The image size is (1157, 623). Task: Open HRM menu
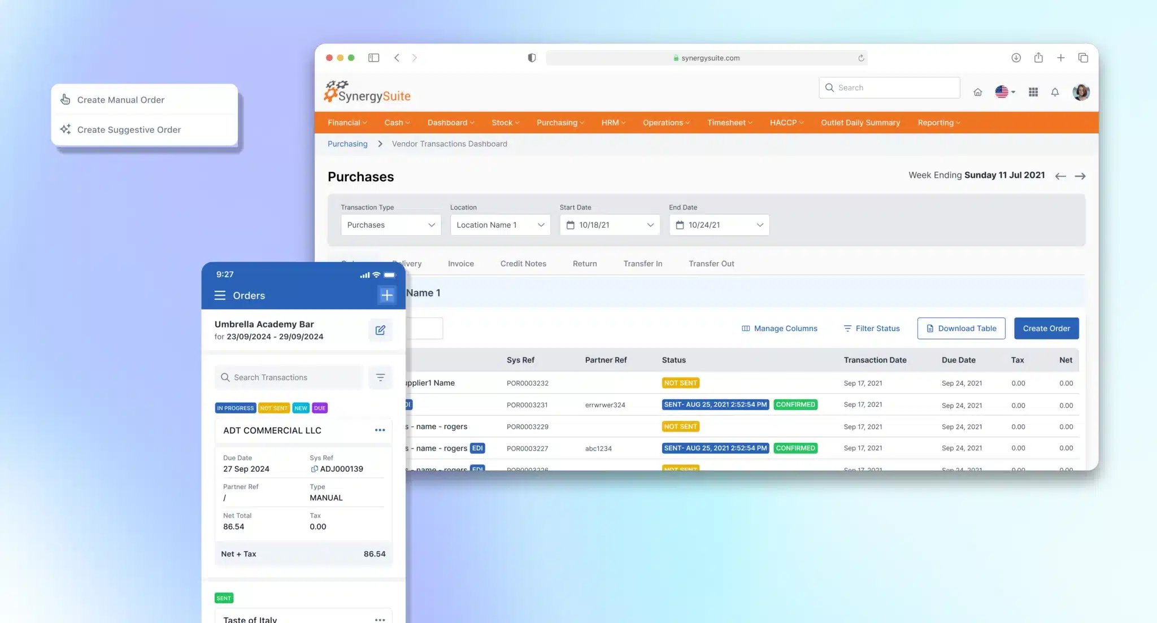[613, 123]
